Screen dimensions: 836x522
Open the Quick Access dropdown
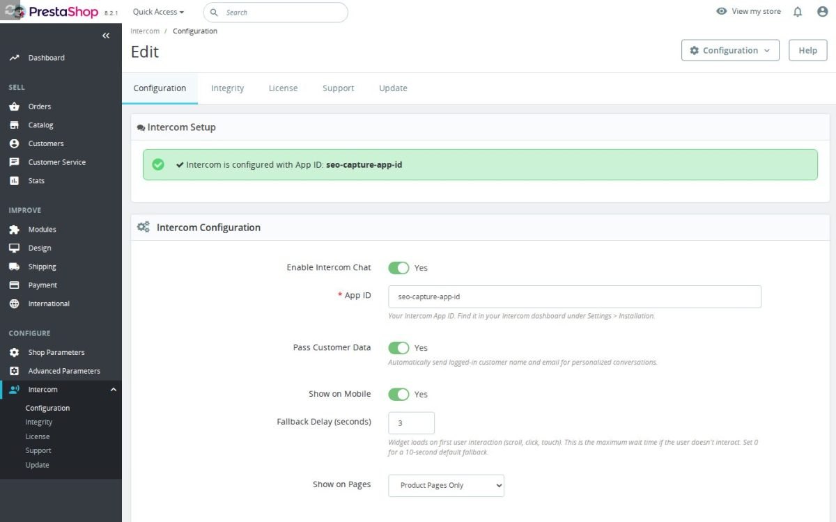coord(158,12)
